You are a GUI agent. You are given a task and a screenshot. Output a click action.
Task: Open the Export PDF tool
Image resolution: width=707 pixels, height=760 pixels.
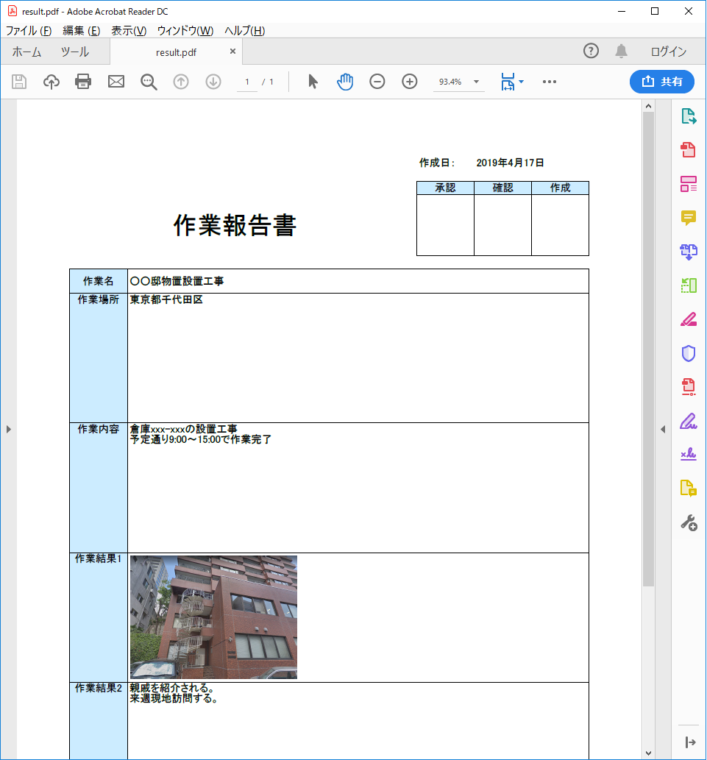[x=689, y=116]
